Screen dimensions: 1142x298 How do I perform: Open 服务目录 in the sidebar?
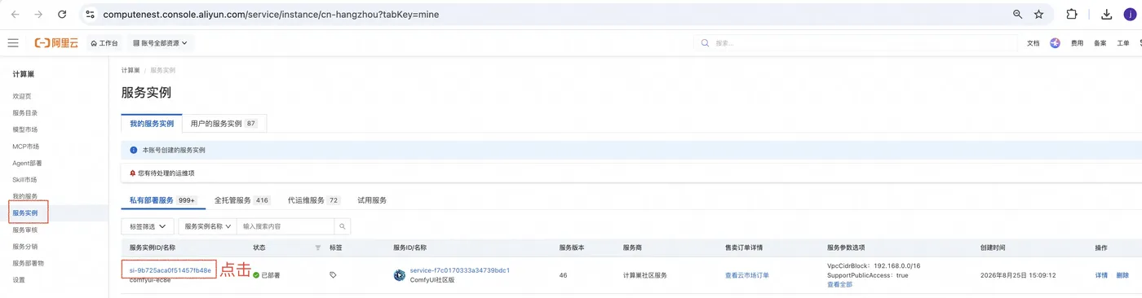pos(25,113)
